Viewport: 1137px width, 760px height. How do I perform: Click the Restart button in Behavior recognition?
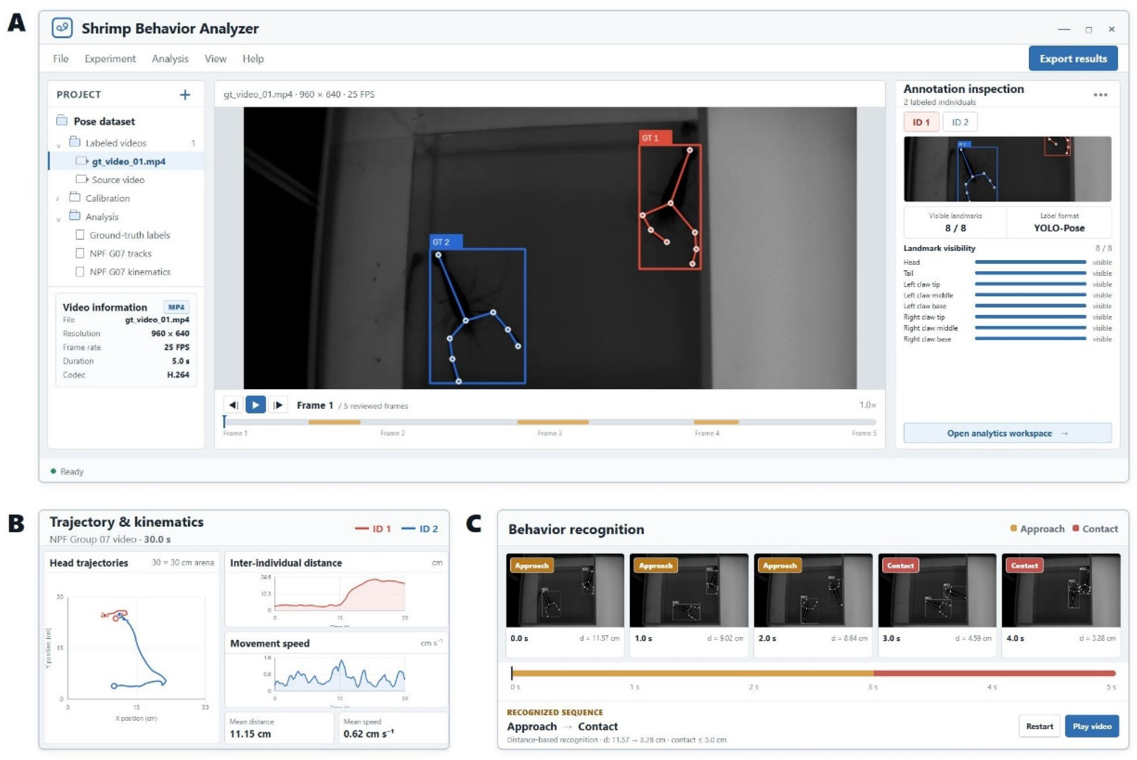pyautogui.click(x=1039, y=726)
